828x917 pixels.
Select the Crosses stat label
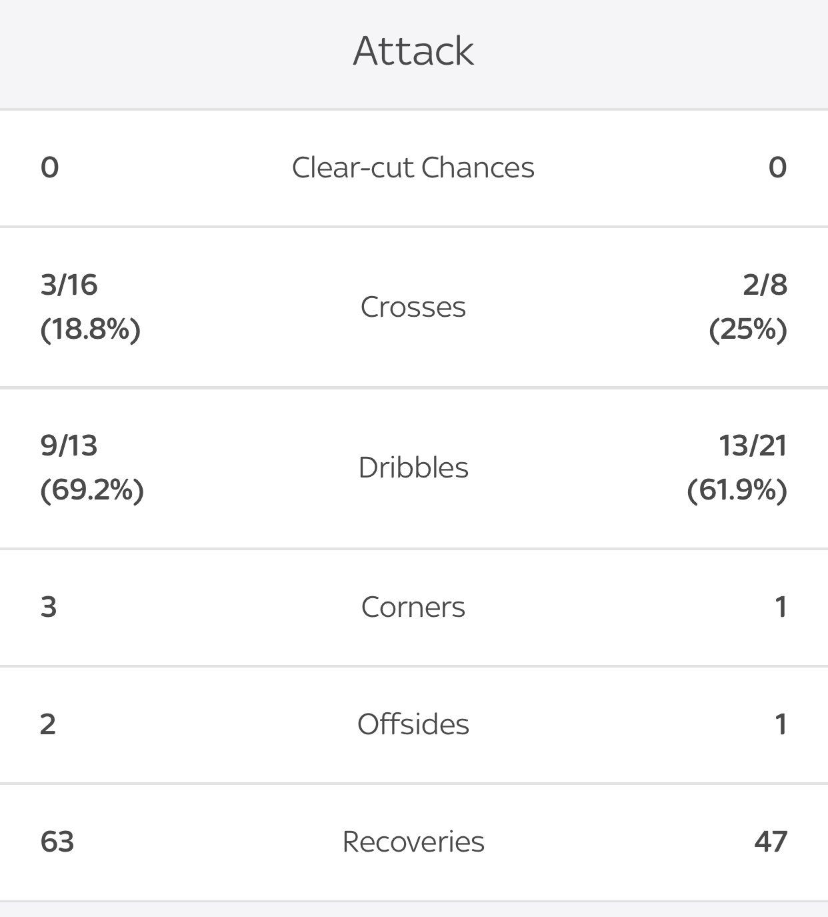click(x=413, y=307)
